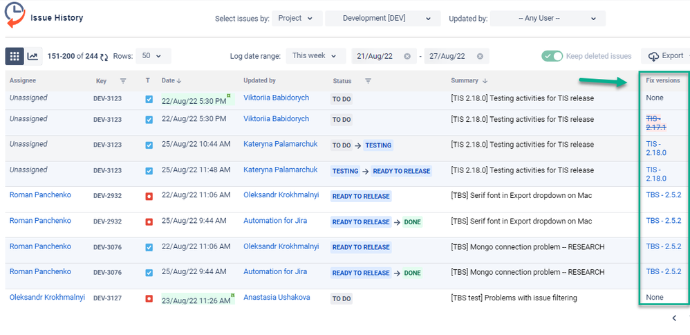Screen dimensions: 690x335
Task: Clear the 27/Aug/22 end date
Action: pos(480,57)
